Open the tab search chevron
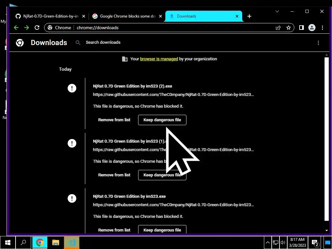Image resolution: width=332 pixels, height=249 pixels. tap(277, 11)
